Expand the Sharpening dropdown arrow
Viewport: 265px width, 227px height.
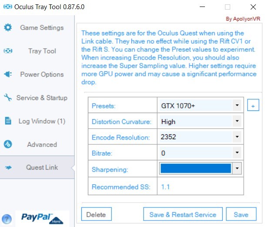tap(237, 168)
